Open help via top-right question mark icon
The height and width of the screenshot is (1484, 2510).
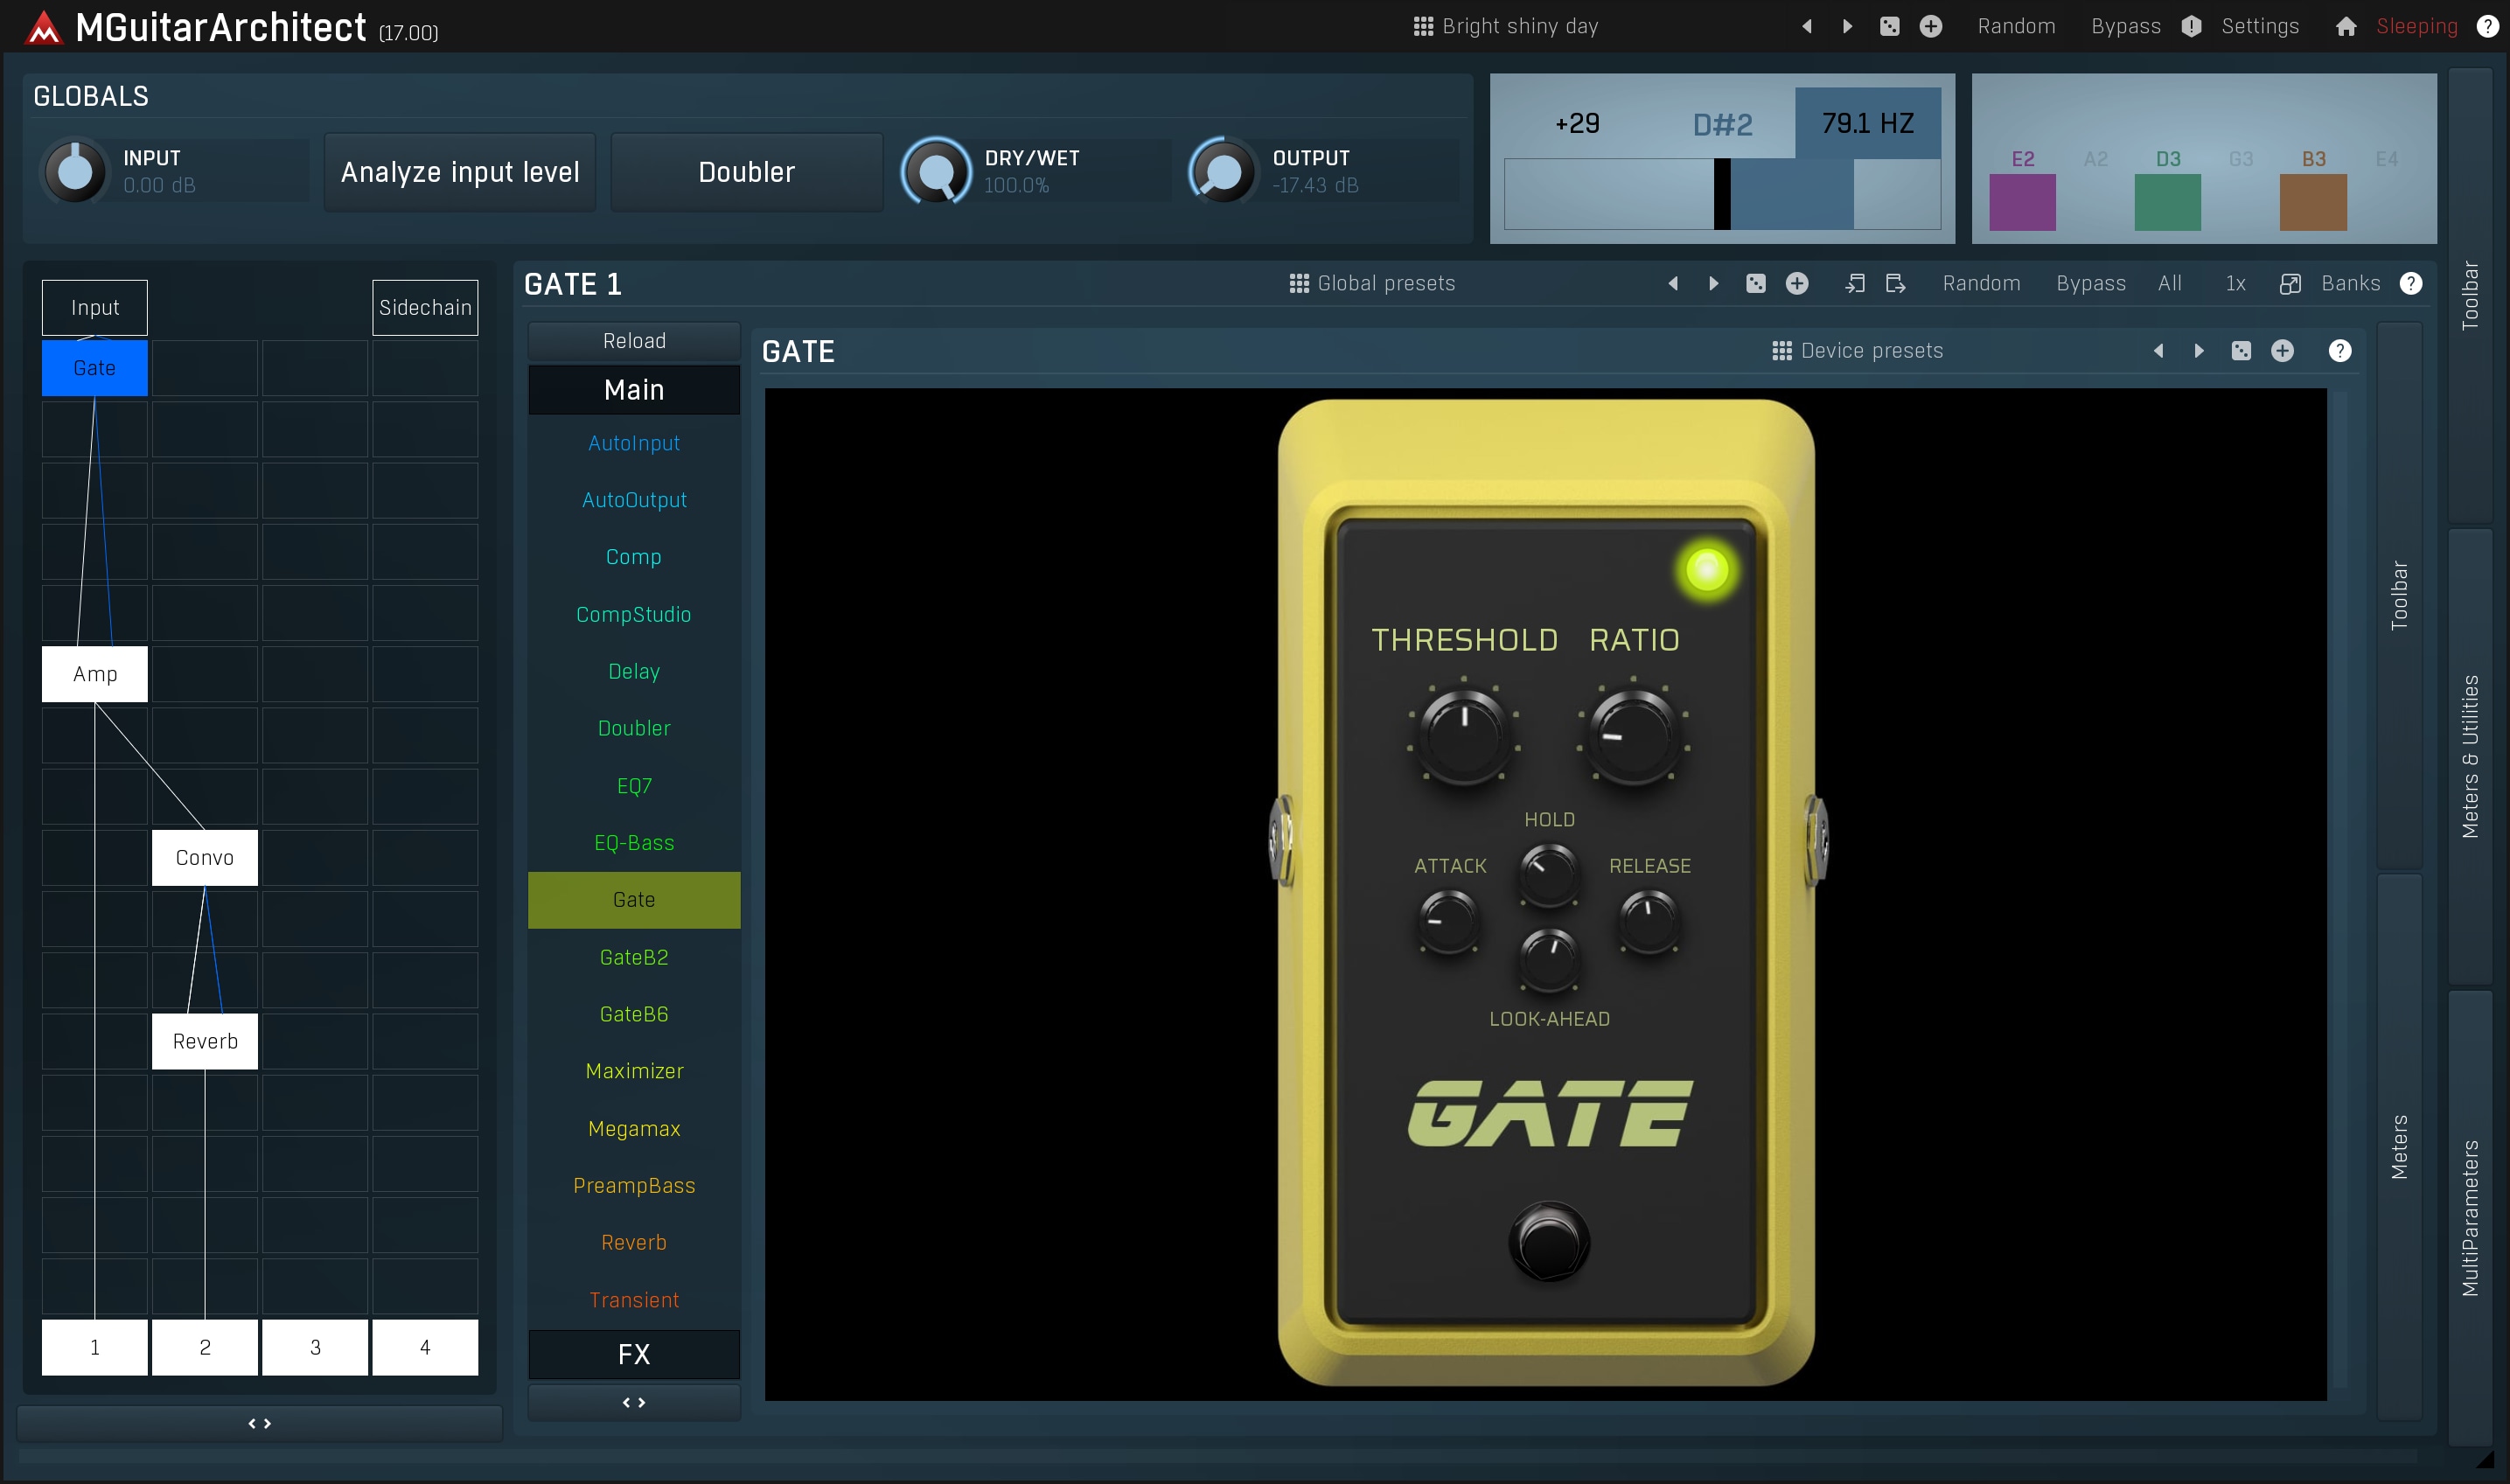(x=2487, y=27)
